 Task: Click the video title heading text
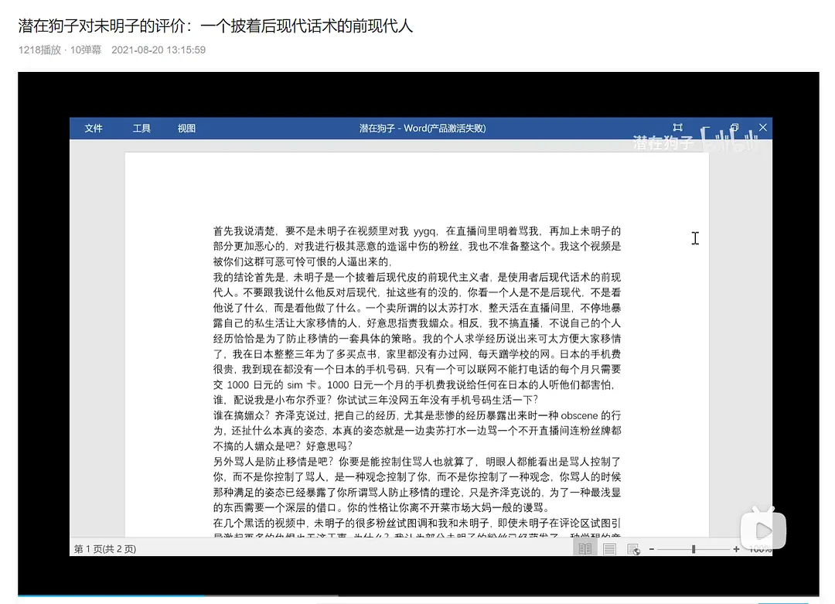click(216, 26)
